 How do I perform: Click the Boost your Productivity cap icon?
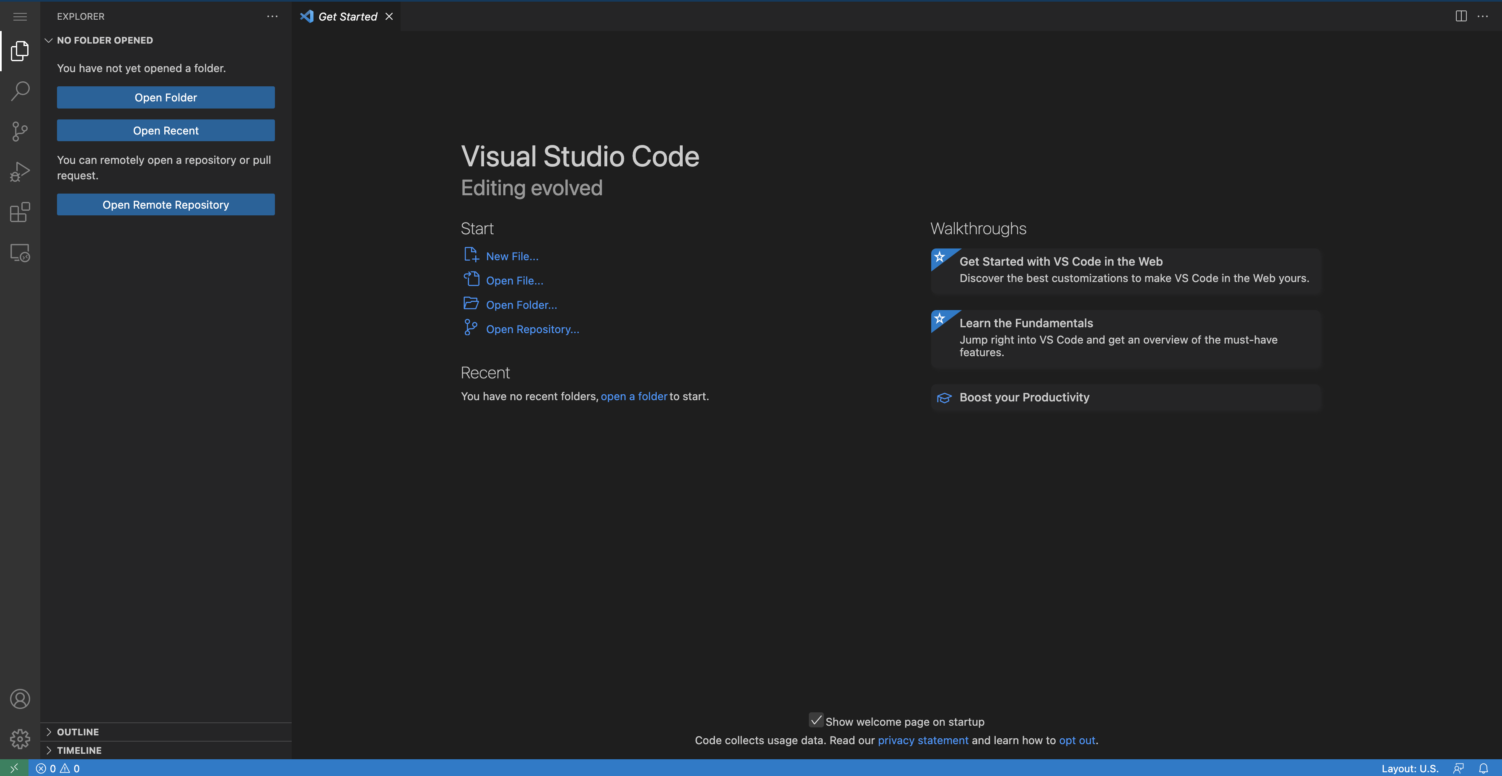pyautogui.click(x=944, y=398)
